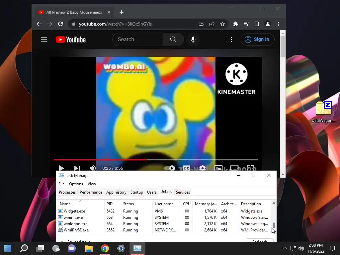Toggle Chrome side panel icon

[257, 24]
